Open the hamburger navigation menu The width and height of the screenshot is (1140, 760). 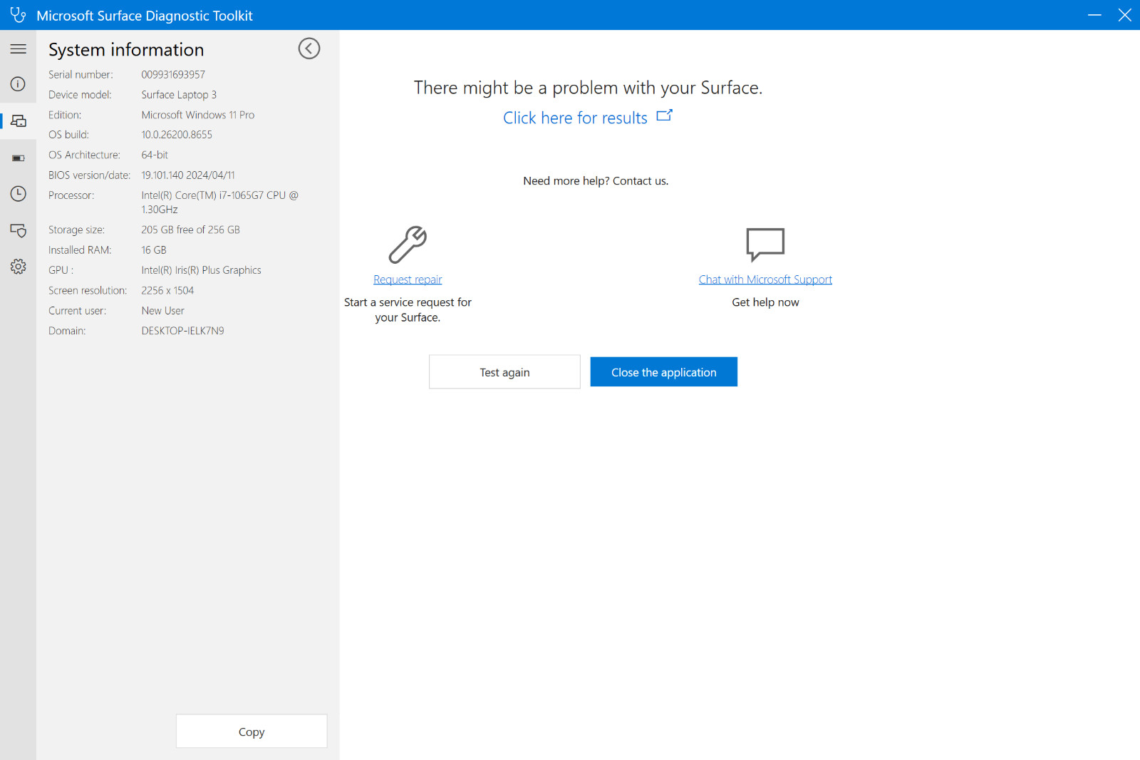18,49
